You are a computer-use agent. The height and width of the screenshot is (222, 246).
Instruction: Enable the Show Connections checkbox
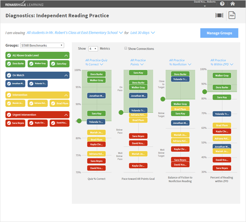[126, 48]
